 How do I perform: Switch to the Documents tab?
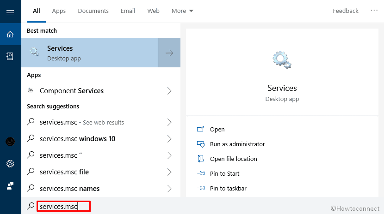93,11
